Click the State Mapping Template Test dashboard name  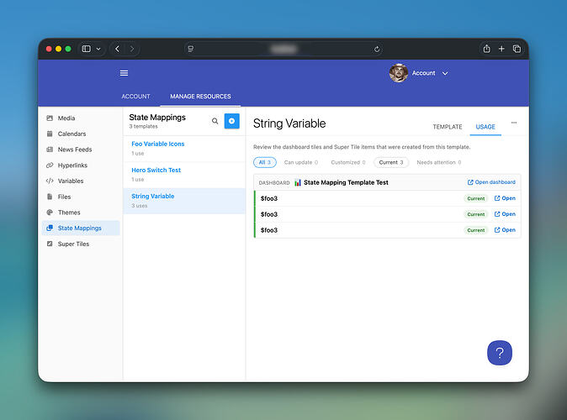(x=346, y=182)
